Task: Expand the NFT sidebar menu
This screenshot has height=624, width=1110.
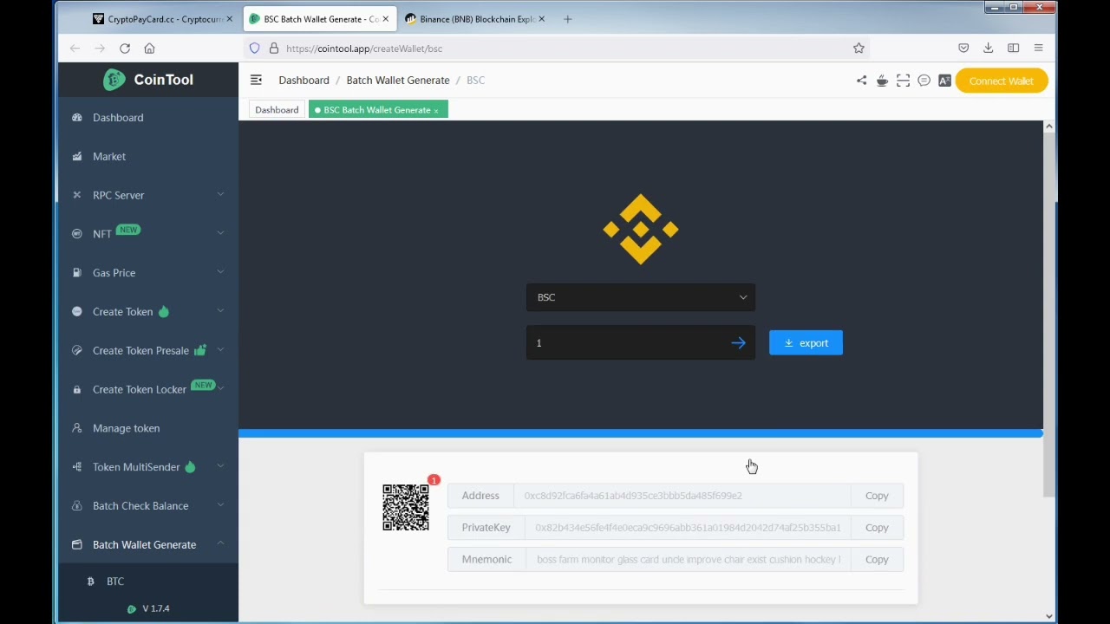Action: pyautogui.click(x=148, y=234)
